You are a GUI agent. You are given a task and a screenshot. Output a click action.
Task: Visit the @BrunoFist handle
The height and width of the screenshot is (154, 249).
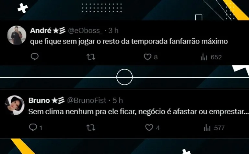pos(87,100)
